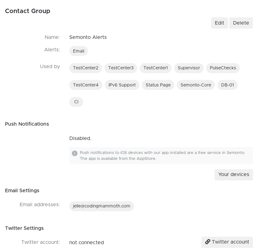The height and width of the screenshot is (251, 257).
Task: Open the TestCenter3 monitor tag
Action: 121,68
